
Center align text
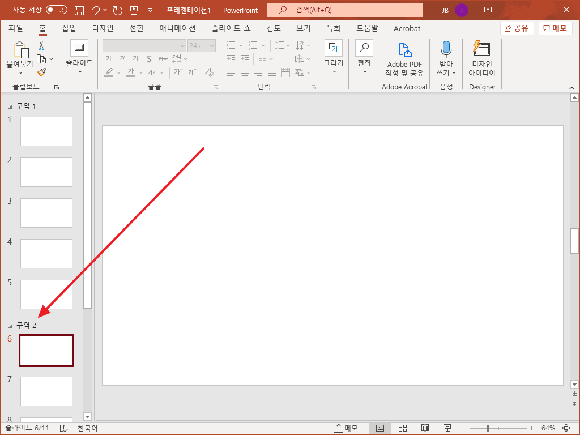tap(245, 72)
